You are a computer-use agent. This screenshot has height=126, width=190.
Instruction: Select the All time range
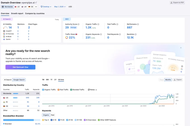coord(61,80)
